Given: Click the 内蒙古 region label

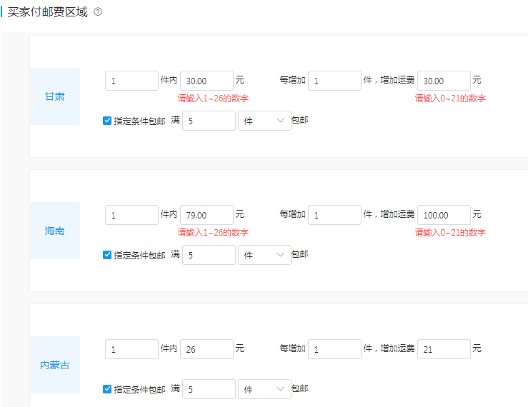Looking at the screenshot, I should (55, 365).
